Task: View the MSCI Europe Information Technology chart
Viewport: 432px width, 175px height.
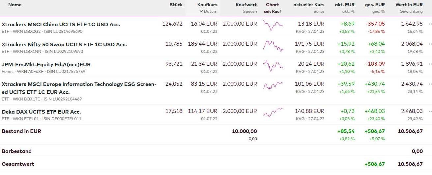Action: (273, 86)
